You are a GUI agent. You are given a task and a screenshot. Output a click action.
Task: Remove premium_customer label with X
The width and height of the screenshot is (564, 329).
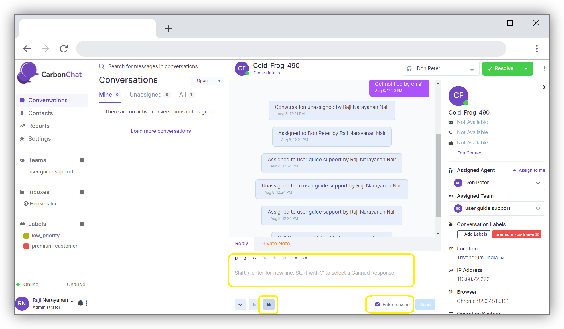click(x=537, y=234)
